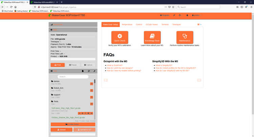Open the Knowledge Base tile
The height and width of the screenshot is (137, 254).
[x=152, y=37]
